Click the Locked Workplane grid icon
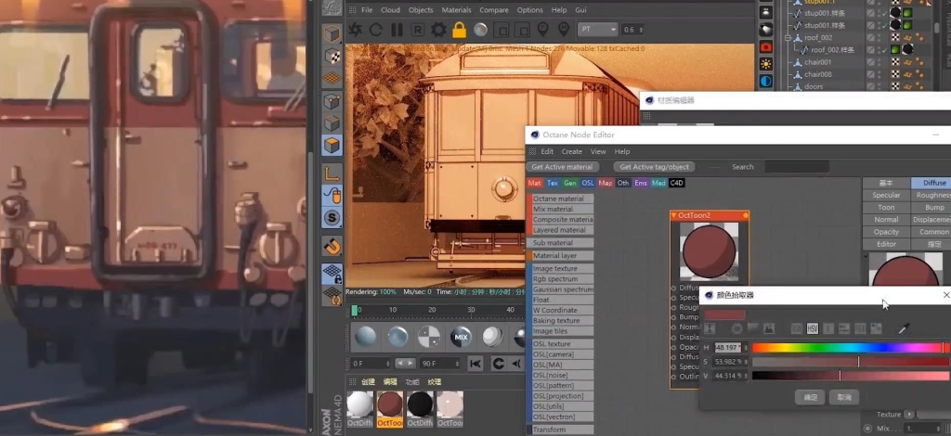951x436 pixels. click(332, 274)
